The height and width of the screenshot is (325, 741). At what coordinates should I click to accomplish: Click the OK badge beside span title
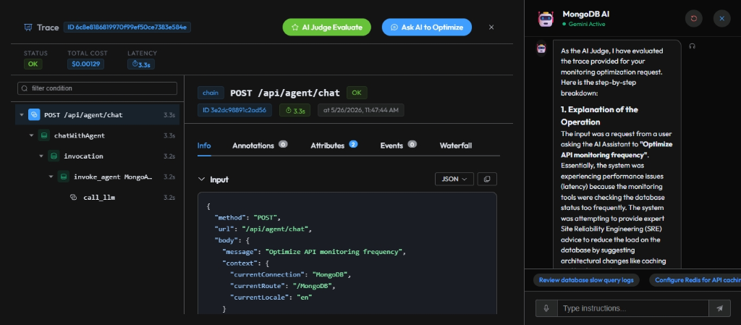point(356,93)
